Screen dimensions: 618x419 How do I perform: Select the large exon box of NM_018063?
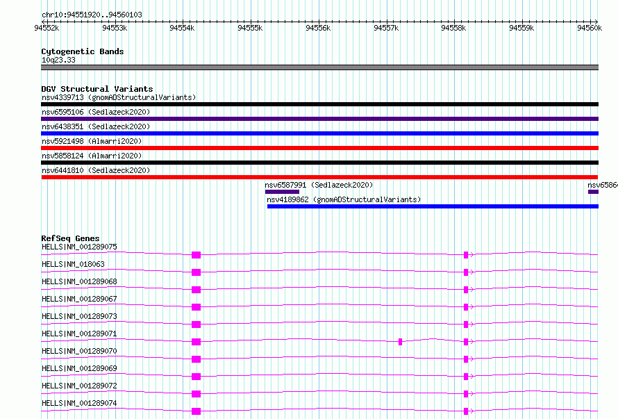pyautogui.click(x=197, y=272)
